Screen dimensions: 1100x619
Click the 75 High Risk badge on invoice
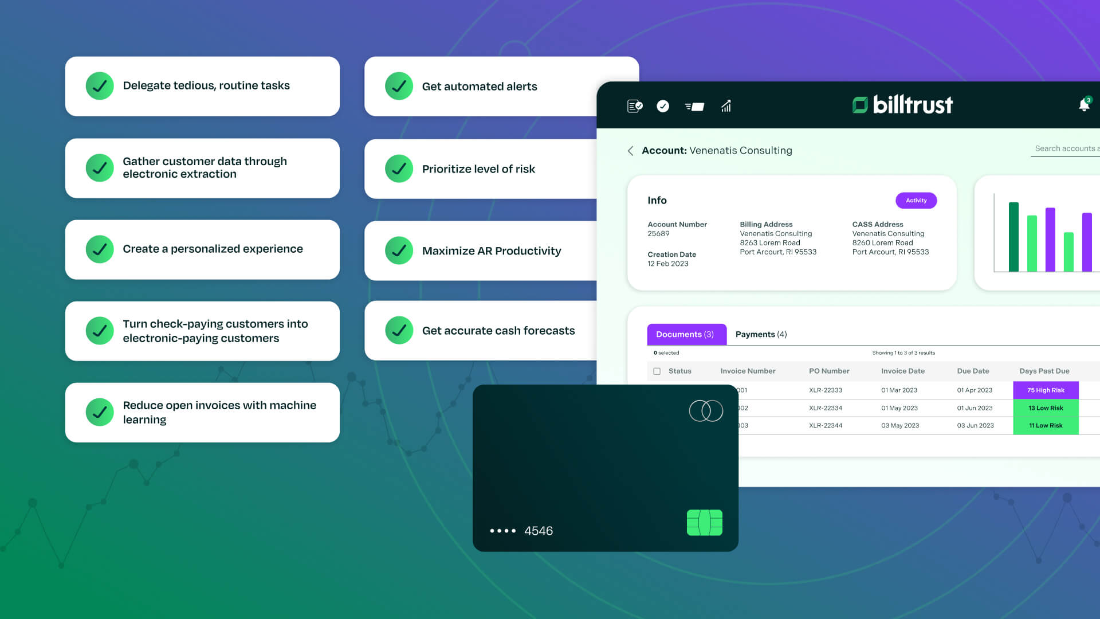(x=1046, y=390)
